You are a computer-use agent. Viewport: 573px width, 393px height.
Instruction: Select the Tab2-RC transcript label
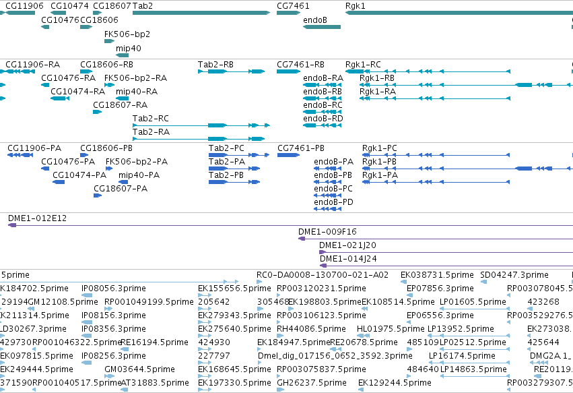pos(151,119)
